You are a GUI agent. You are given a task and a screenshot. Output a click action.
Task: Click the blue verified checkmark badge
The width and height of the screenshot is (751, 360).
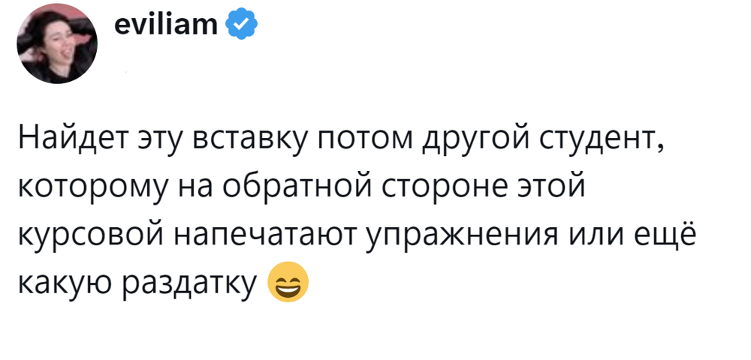pyautogui.click(x=242, y=27)
